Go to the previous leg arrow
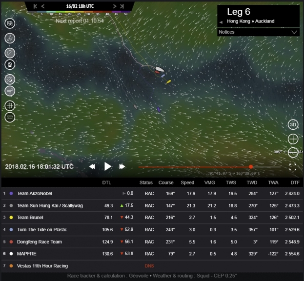The width and height of the screenshot is (304, 281). point(221,22)
